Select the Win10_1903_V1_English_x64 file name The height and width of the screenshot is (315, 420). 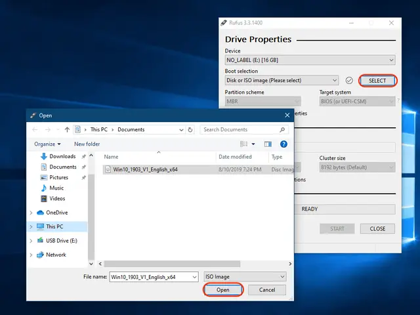click(145, 169)
